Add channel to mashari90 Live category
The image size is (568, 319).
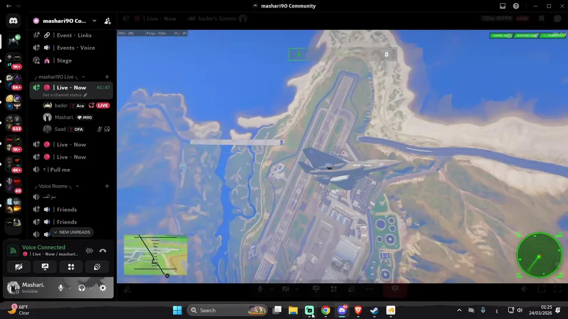(x=107, y=77)
